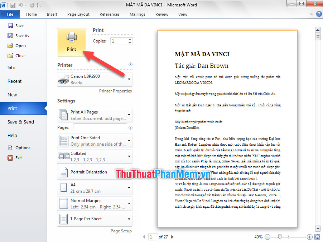The image size is (323, 242).
Task: Open the Normal Margins dropdown
Action: click(95, 203)
